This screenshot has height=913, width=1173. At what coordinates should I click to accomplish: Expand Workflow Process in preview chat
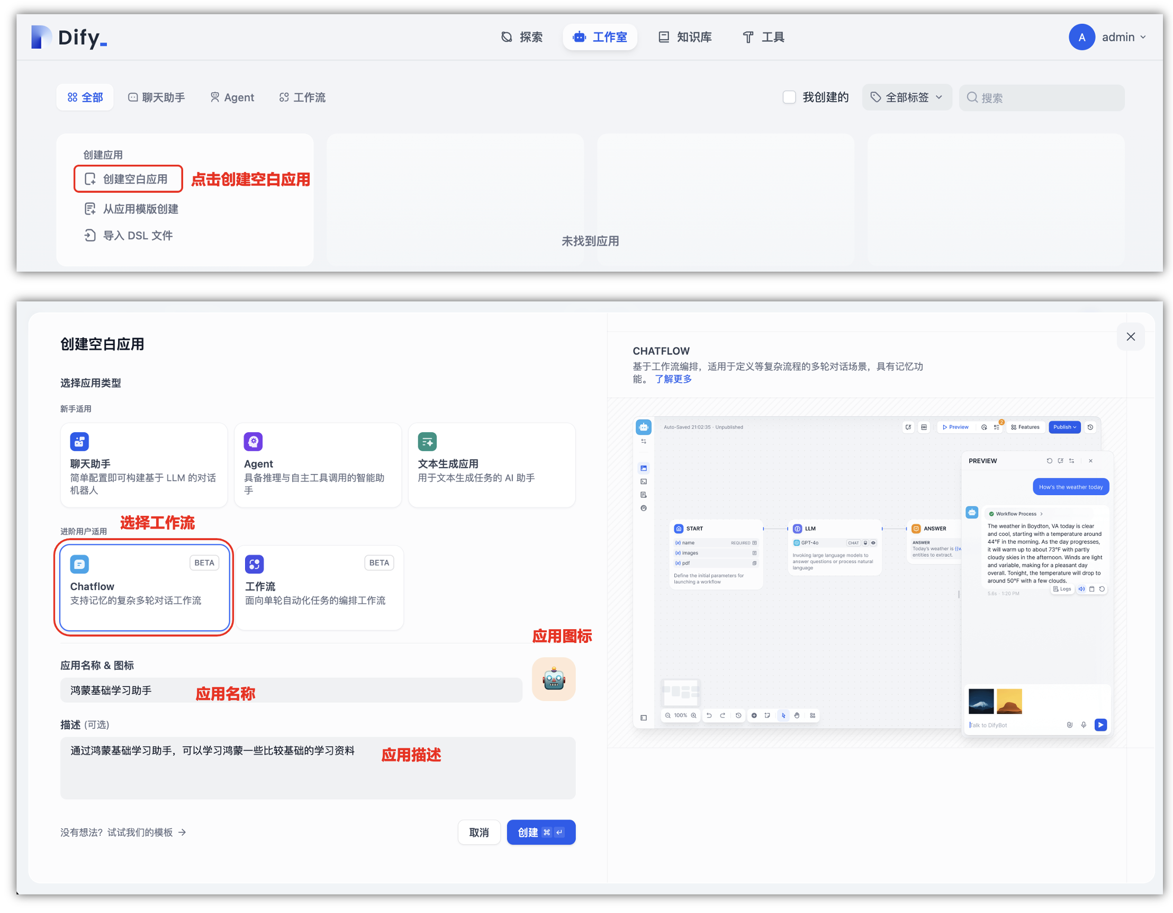coord(1016,514)
